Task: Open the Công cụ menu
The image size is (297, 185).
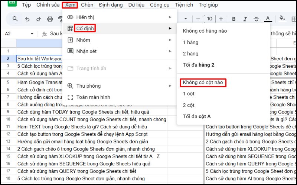Action: [x=160, y=5]
